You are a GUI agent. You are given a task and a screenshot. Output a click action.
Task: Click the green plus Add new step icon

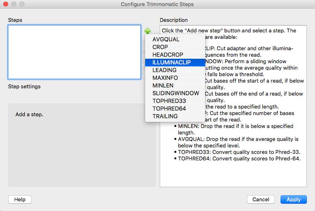pos(148,31)
